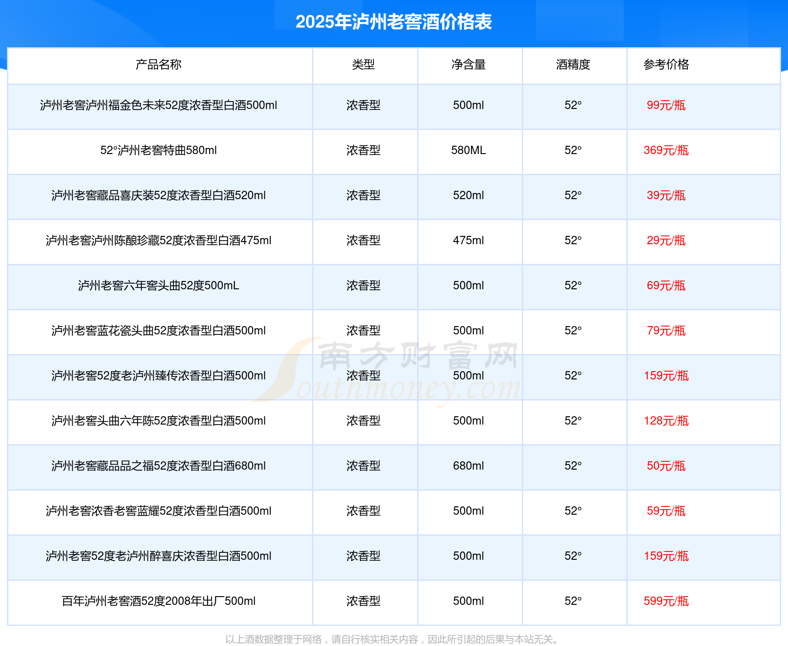Select the net content value "580ML"
Image resolution: width=788 pixels, height=646 pixels.
coord(468,151)
